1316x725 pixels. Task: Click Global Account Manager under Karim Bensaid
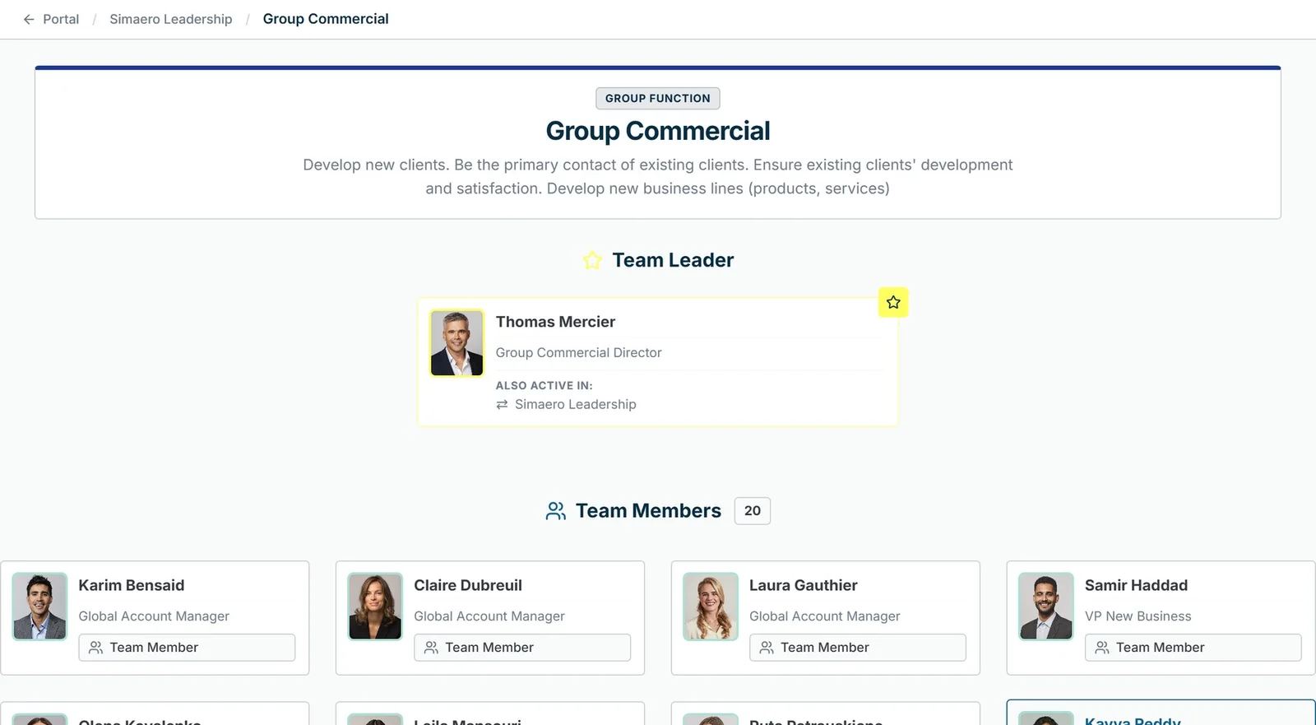pos(154,616)
